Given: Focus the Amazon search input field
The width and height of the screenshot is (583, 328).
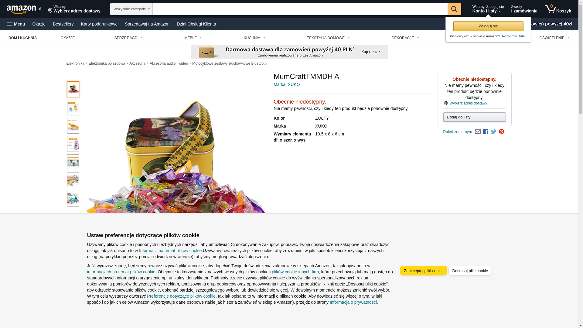Looking at the screenshot, I should pyautogui.click(x=300, y=9).
